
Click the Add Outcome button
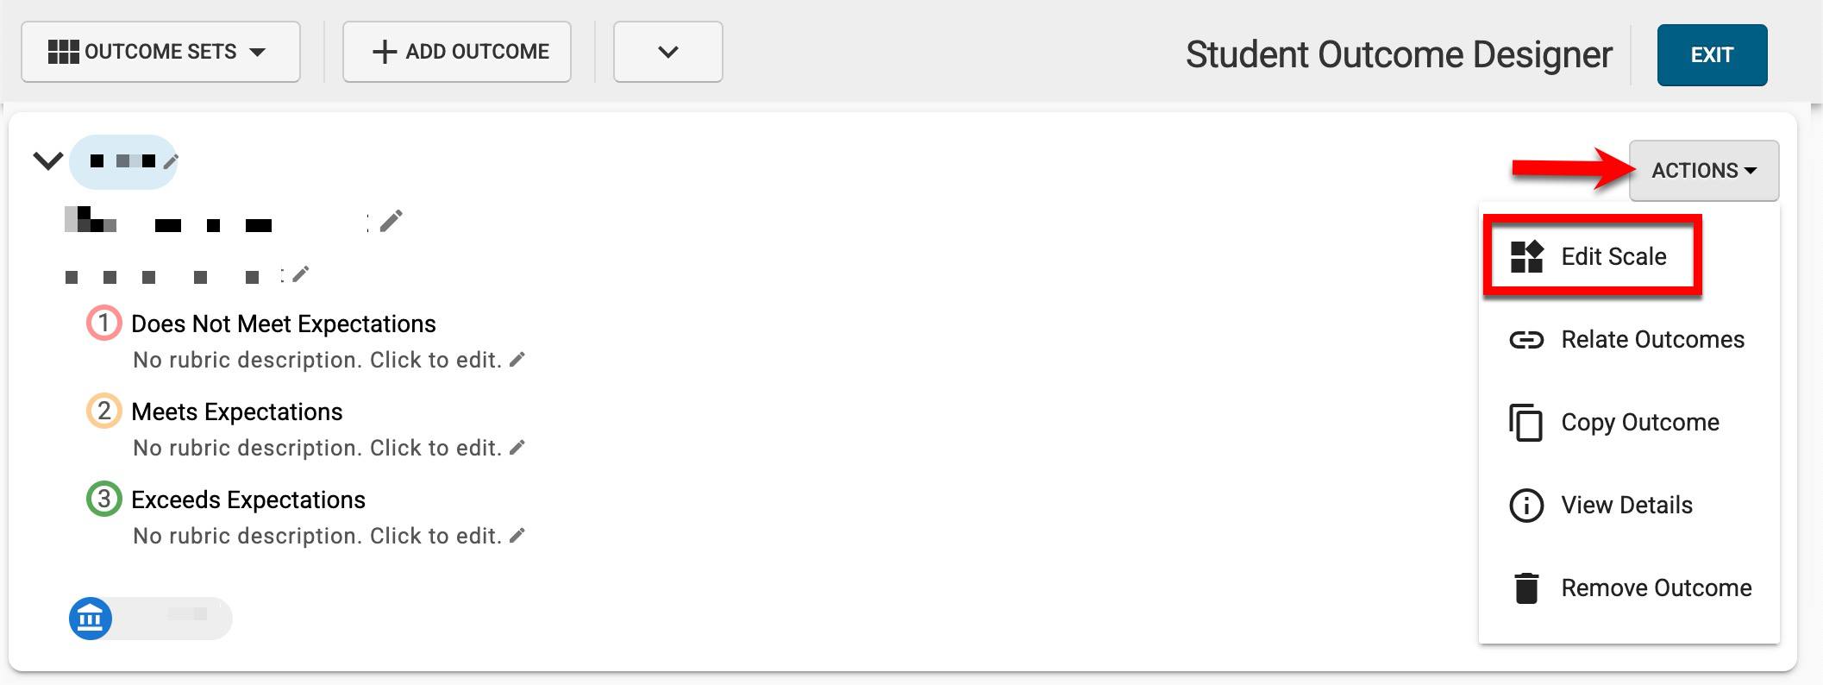click(457, 52)
